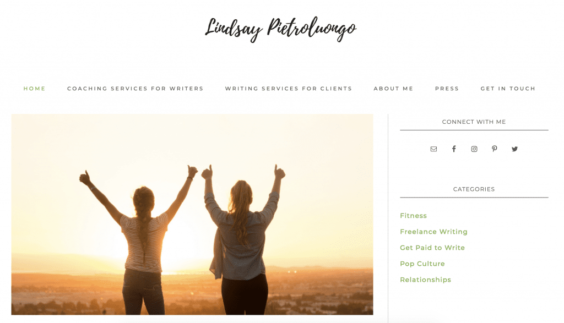Navigate to the Press page

click(447, 89)
